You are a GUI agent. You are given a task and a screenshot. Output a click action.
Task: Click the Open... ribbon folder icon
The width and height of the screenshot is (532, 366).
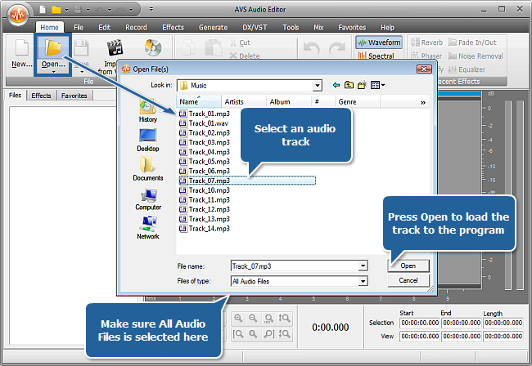(x=53, y=47)
